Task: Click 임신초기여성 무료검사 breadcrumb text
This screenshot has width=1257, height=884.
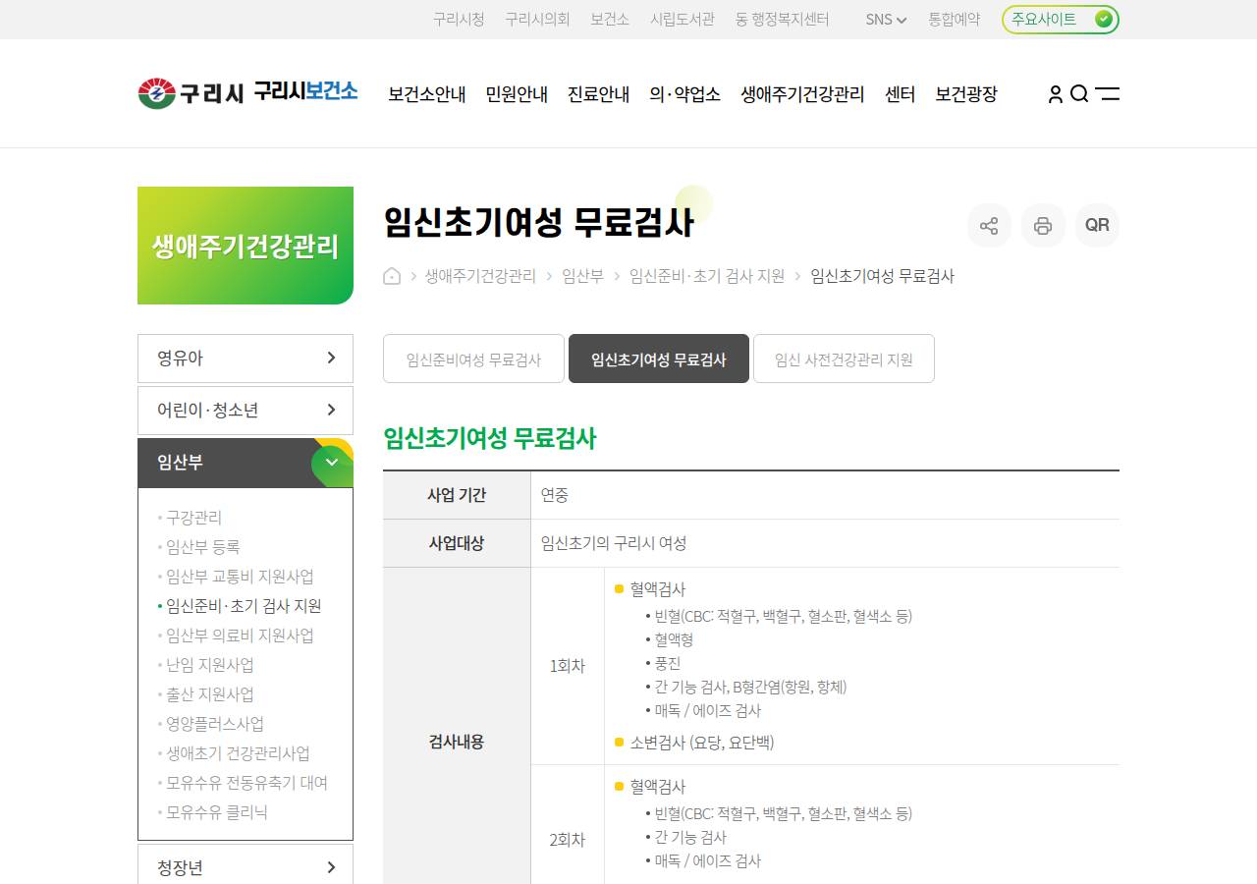Action: [x=882, y=276]
